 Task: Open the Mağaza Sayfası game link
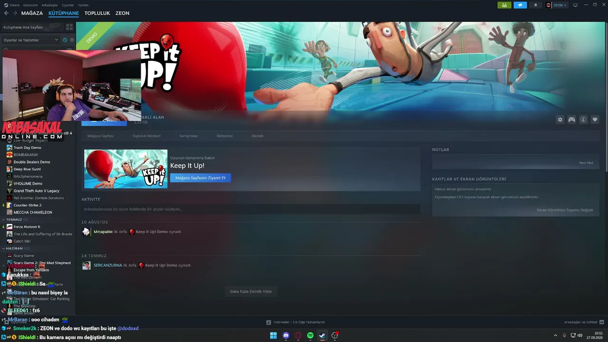[x=100, y=136]
